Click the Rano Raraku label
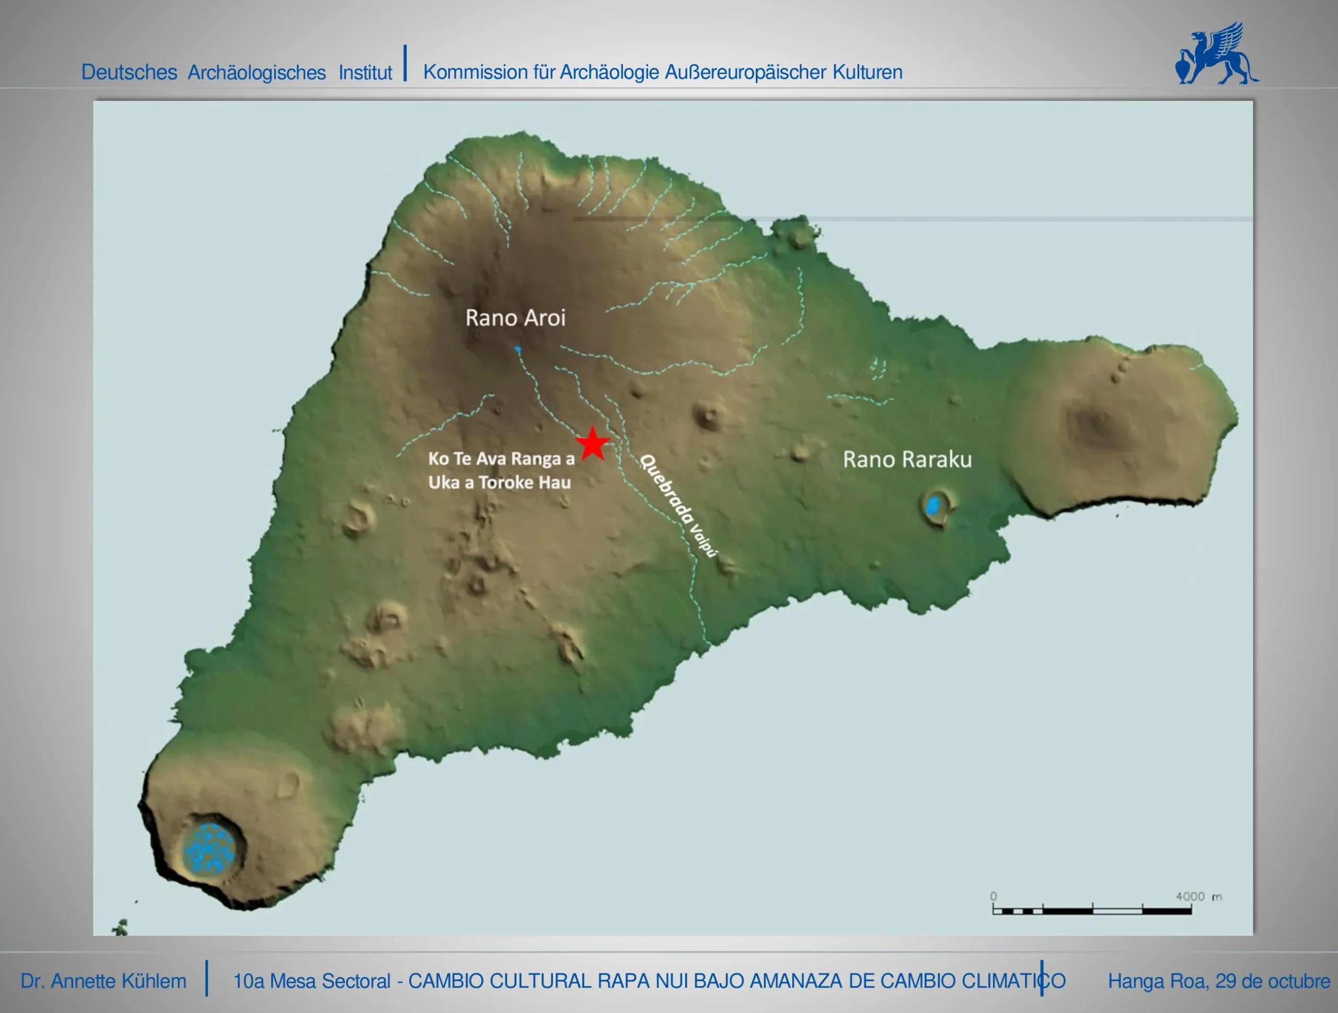The width and height of the screenshot is (1338, 1013). 907,459
